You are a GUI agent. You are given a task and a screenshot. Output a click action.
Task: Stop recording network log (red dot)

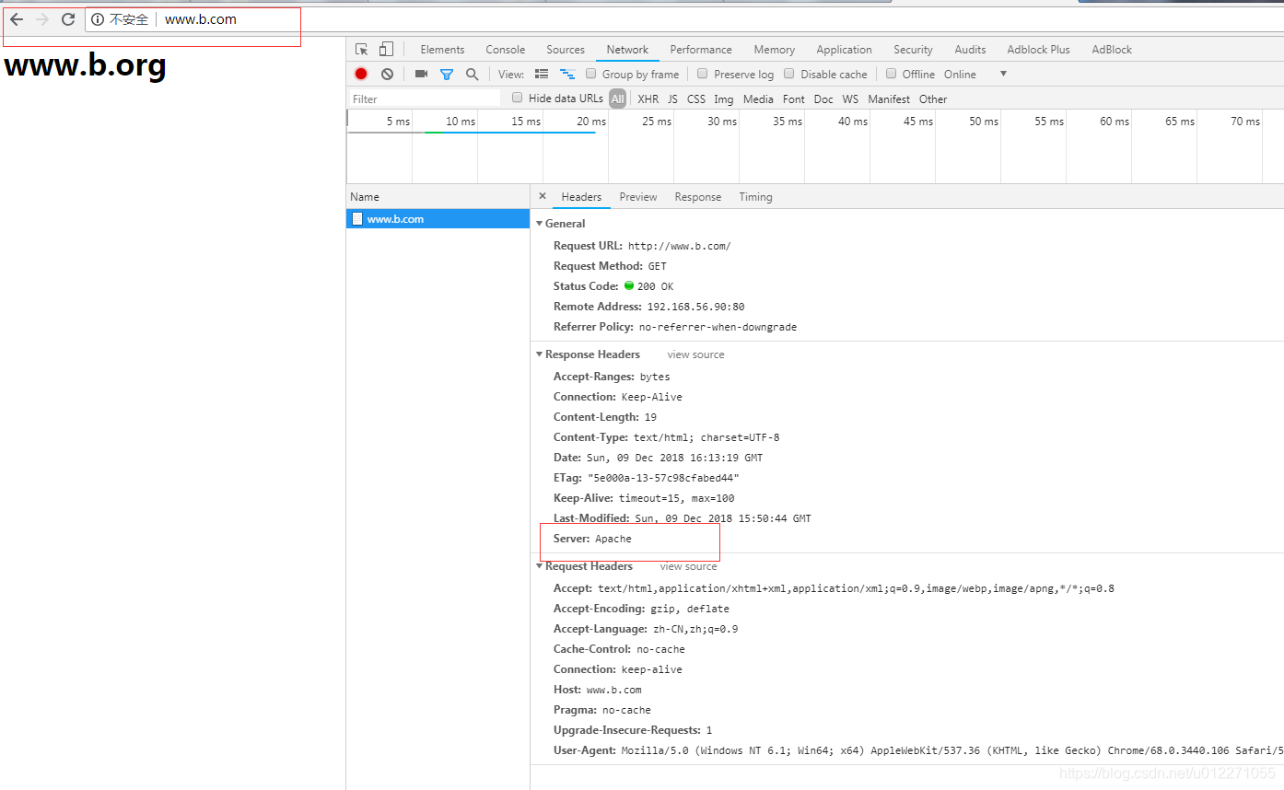(x=361, y=74)
